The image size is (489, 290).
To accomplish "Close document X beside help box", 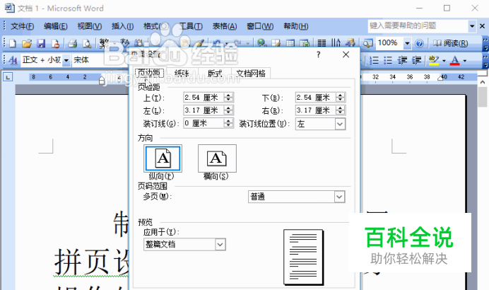I will (x=482, y=26).
